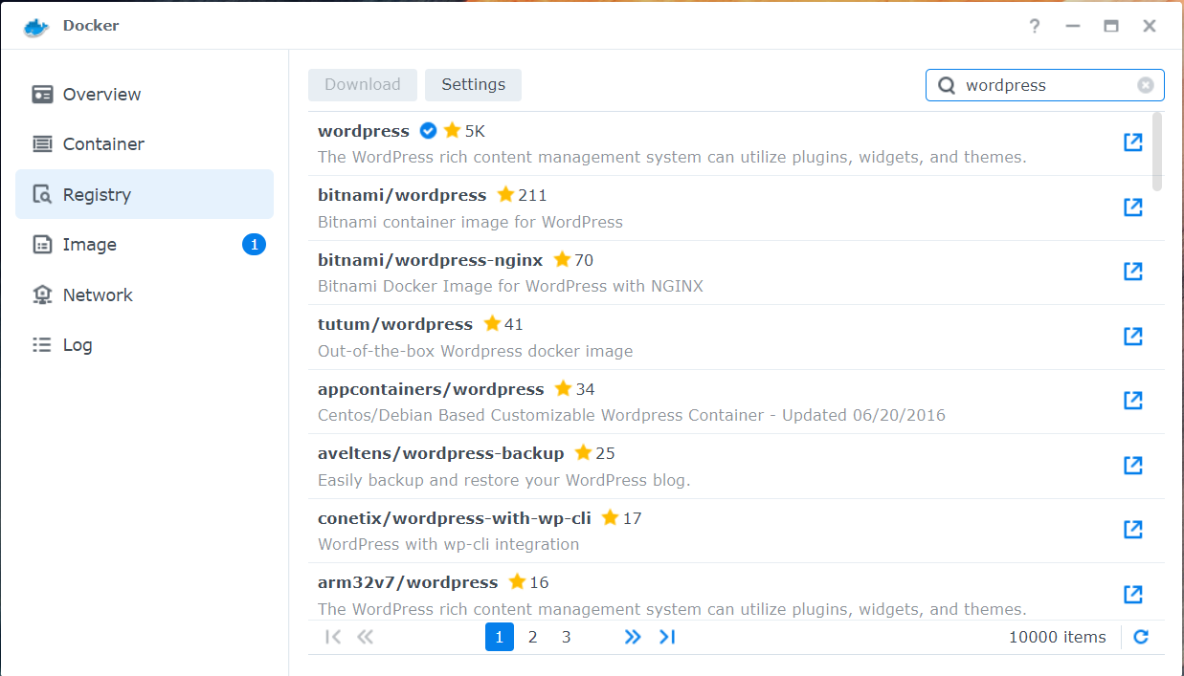Image resolution: width=1184 pixels, height=676 pixels.
Task: Click the Log sidebar icon
Action: pyautogui.click(x=42, y=345)
